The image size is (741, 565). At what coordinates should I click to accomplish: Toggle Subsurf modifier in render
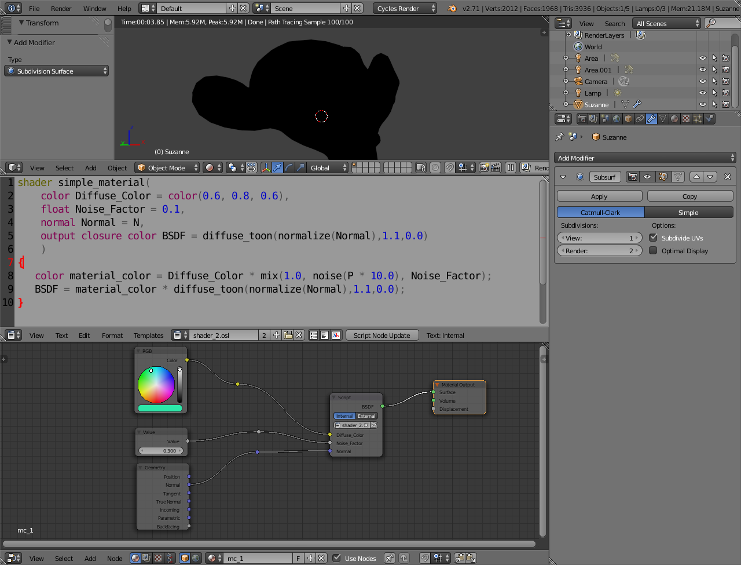pyautogui.click(x=633, y=177)
